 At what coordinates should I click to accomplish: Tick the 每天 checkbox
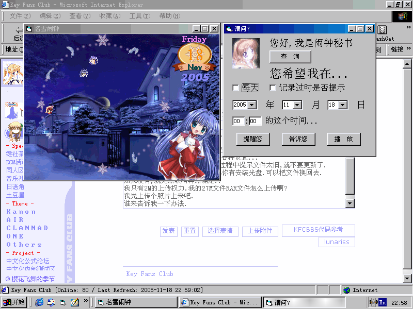[235, 88]
